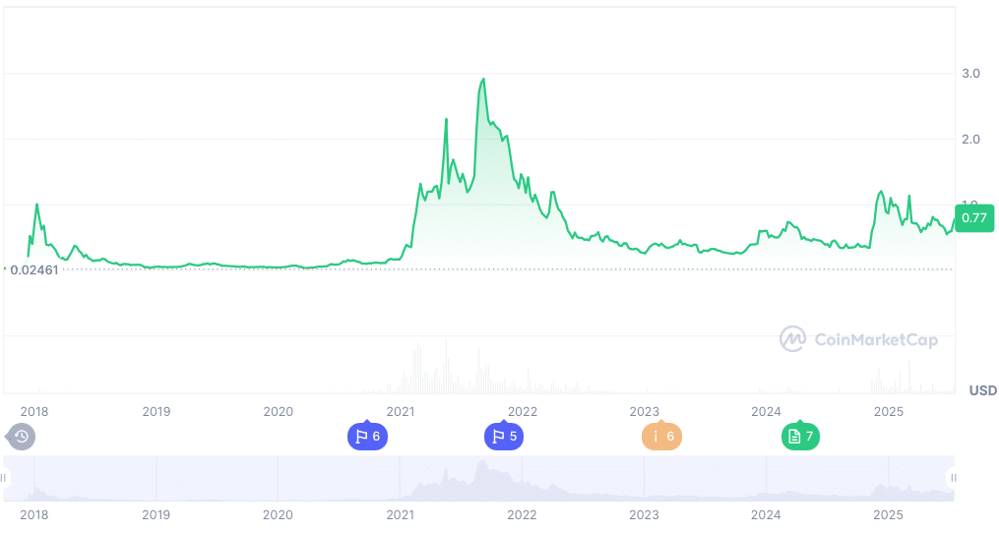Viewport: 999px width, 533px height.
Task: Open the blue flag marker labeled 5
Action: (x=503, y=437)
